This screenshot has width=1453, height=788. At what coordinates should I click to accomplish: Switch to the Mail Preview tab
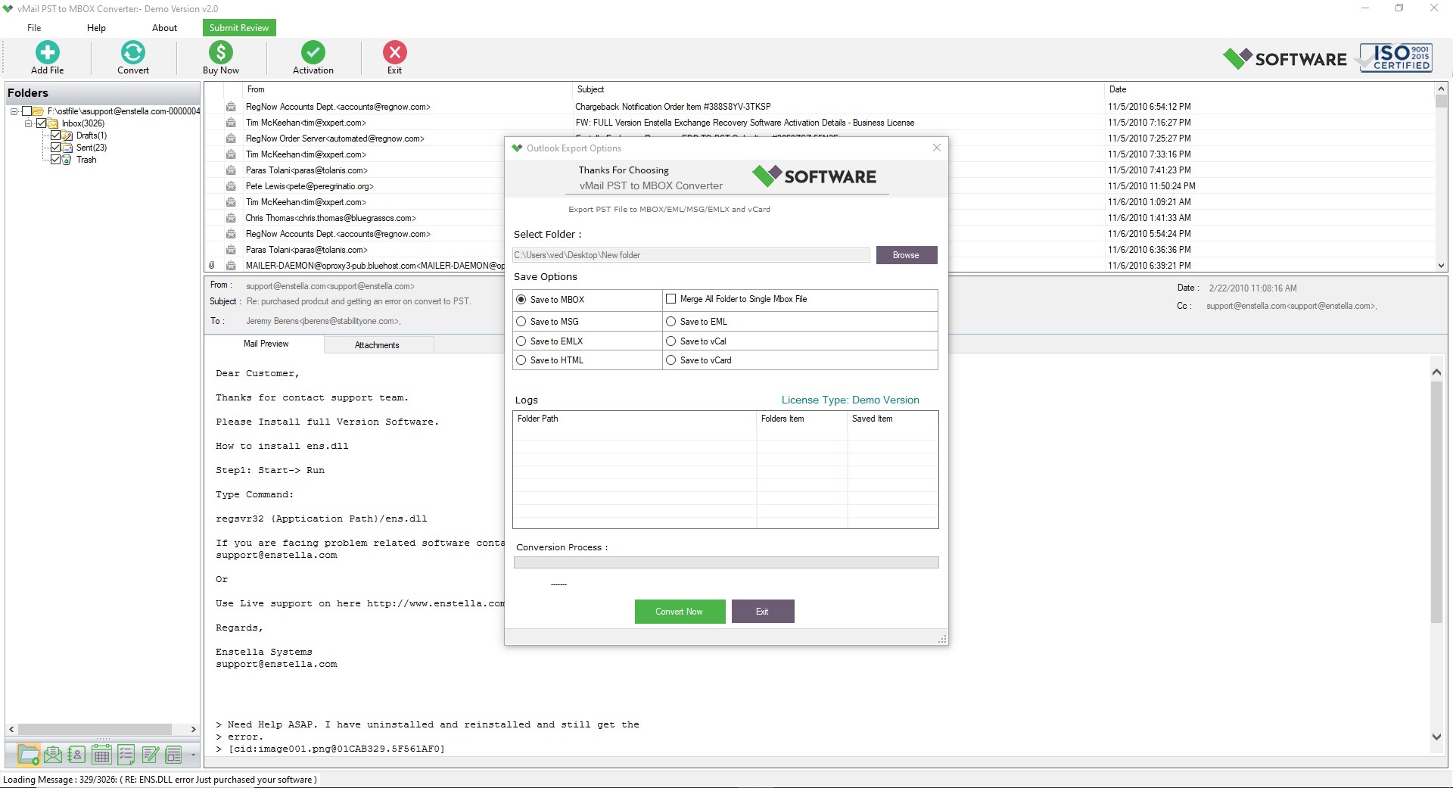pyautogui.click(x=266, y=344)
